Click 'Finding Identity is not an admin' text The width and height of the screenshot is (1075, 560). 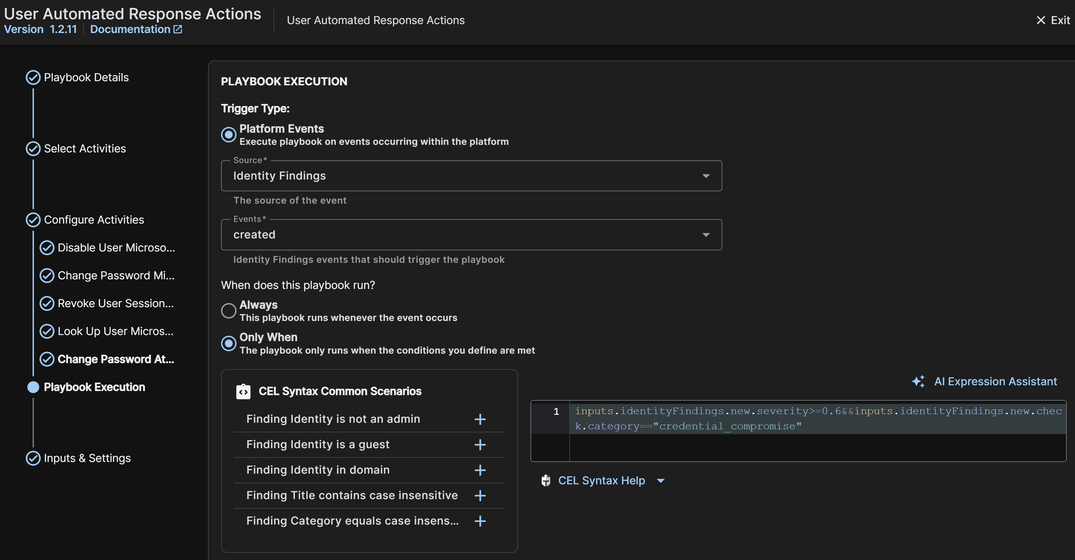[333, 419]
